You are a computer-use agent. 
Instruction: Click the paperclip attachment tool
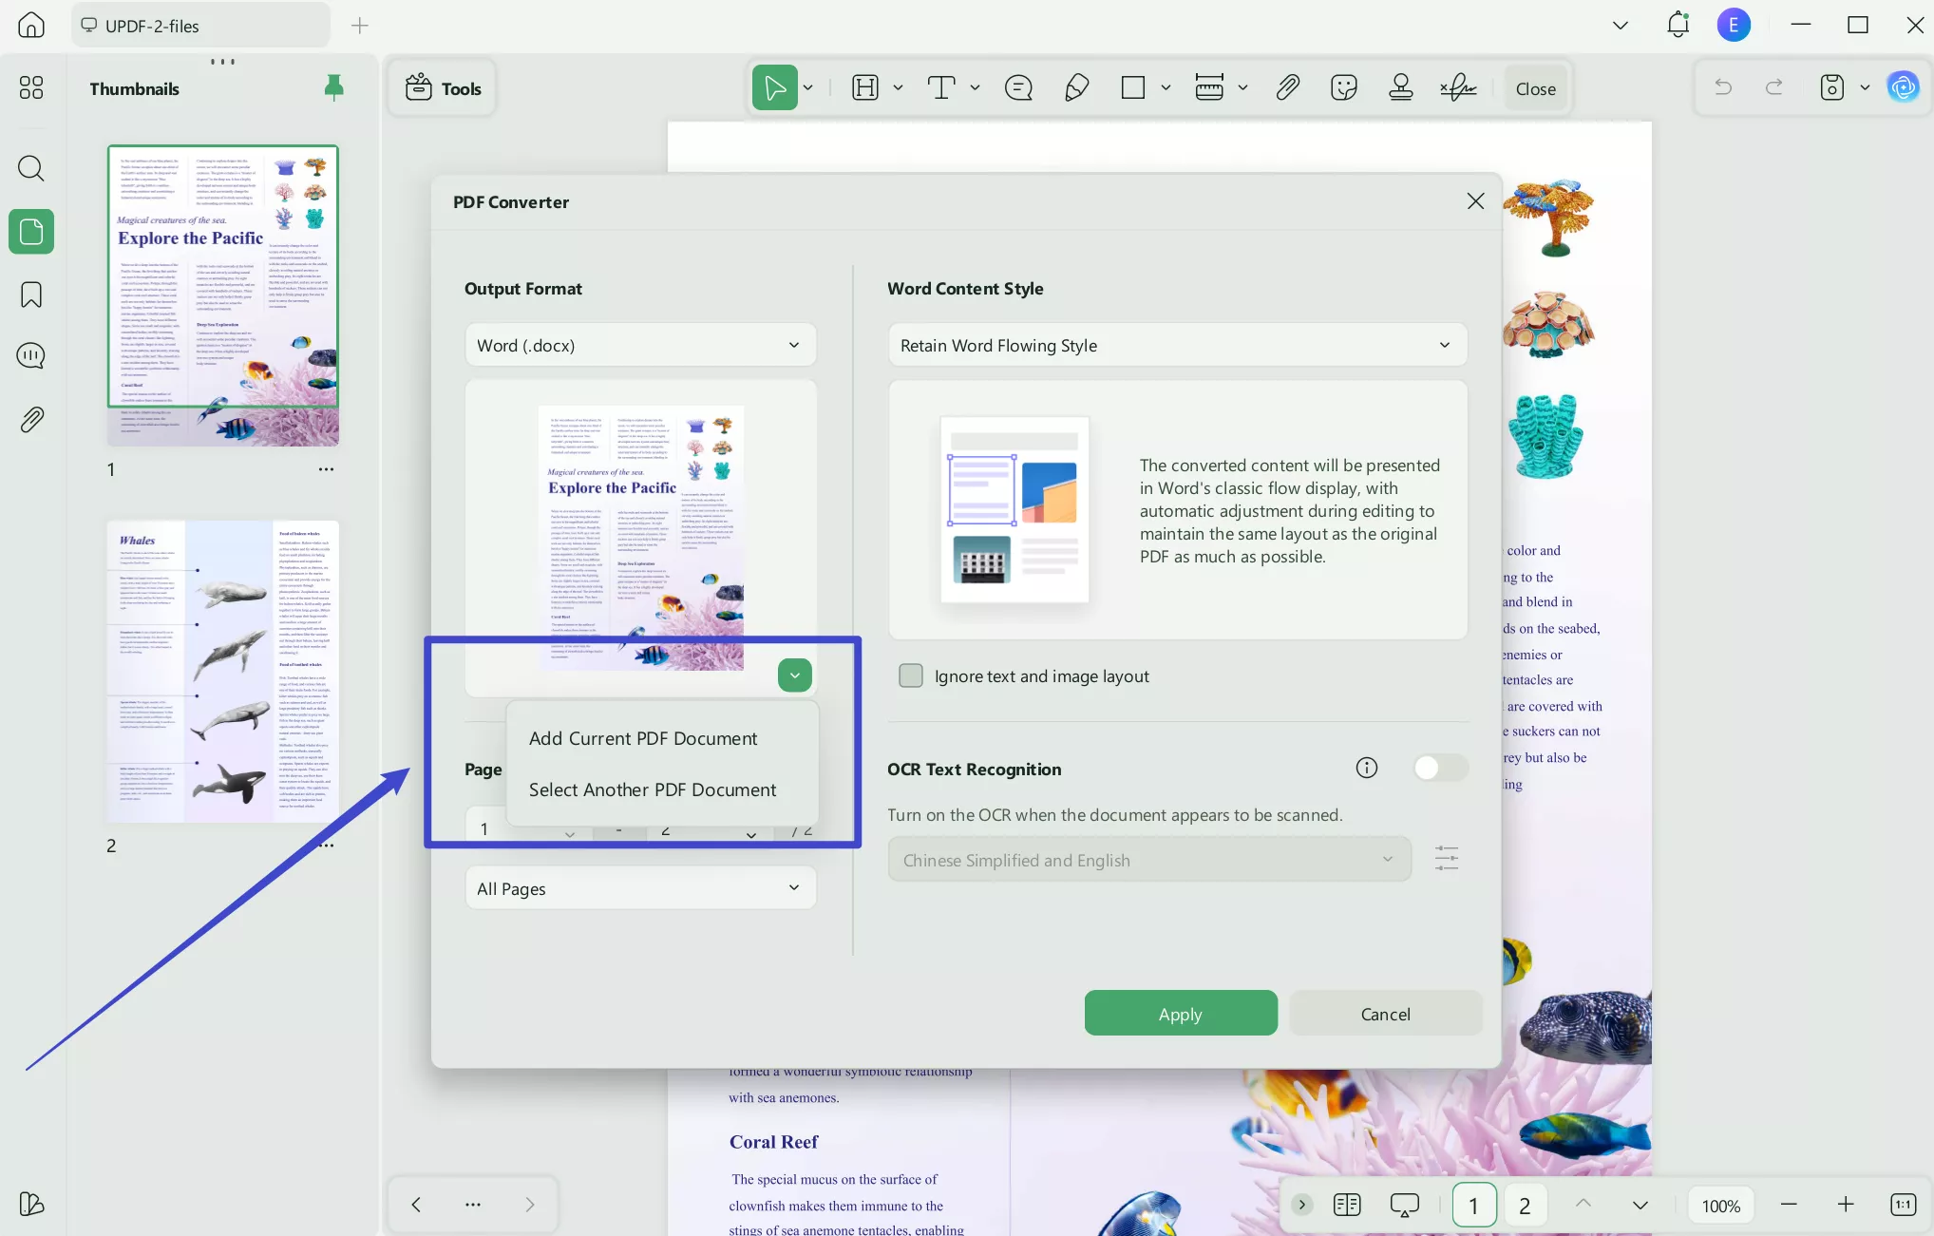tap(1288, 87)
